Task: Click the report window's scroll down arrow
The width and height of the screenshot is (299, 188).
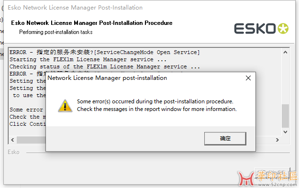Action: [x=285, y=132]
